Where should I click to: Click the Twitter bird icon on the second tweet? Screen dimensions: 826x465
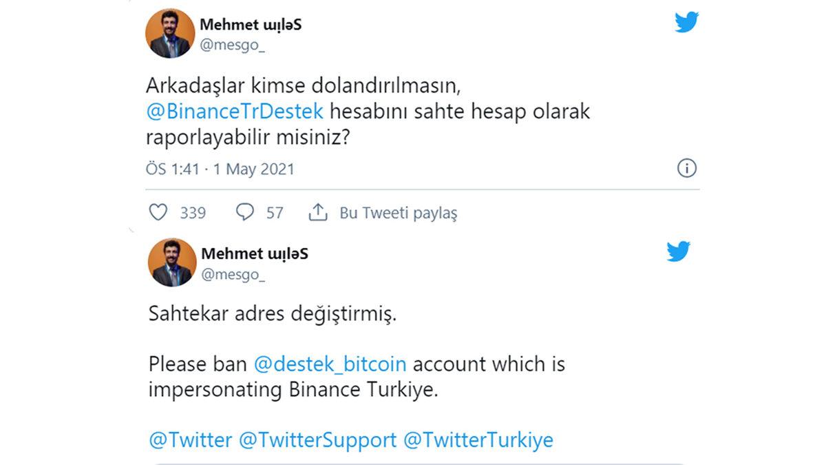click(x=678, y=252)
